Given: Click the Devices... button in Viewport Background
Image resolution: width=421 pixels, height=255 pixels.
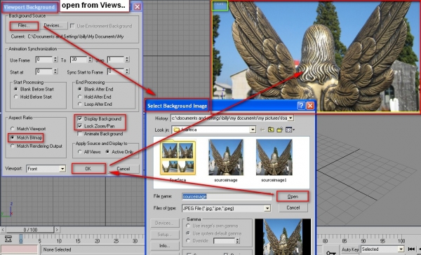Looking at the screenshot, I should tap(53, 26).
